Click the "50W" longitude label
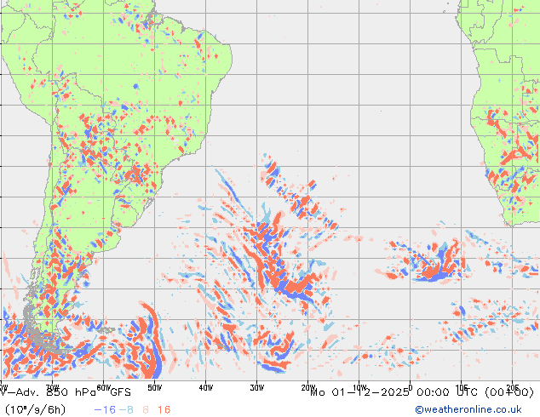This screenshot has width=540, height=417. [155, 387]
